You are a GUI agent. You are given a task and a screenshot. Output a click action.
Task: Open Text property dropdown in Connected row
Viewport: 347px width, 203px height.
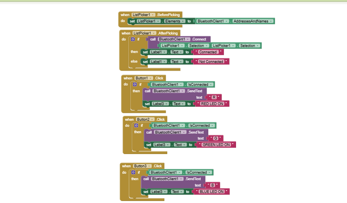pyautogui.click(x=177, y=52)
